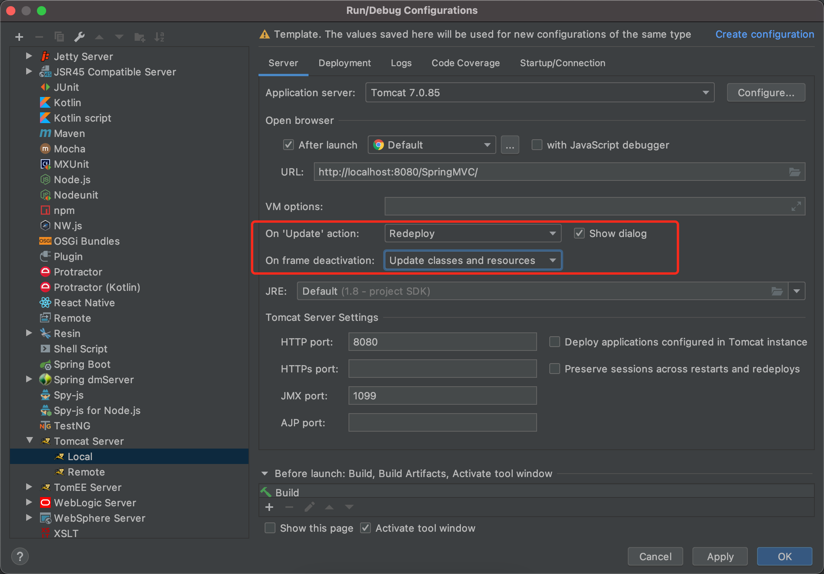The height and width of the screenshot is (574, 824).
Task: Toggle the Show this page checkbox
Action: coord(270,528)
